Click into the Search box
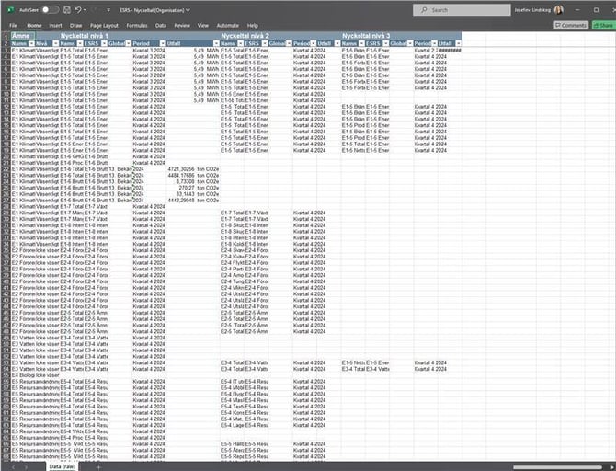 pos(462,10)
